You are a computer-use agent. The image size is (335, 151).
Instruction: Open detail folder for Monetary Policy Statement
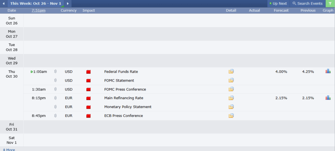pos(231,107)
